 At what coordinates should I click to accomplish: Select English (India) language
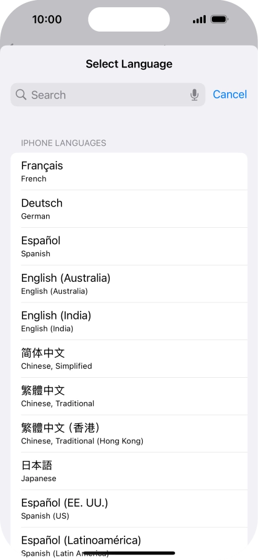coord(129,321)
